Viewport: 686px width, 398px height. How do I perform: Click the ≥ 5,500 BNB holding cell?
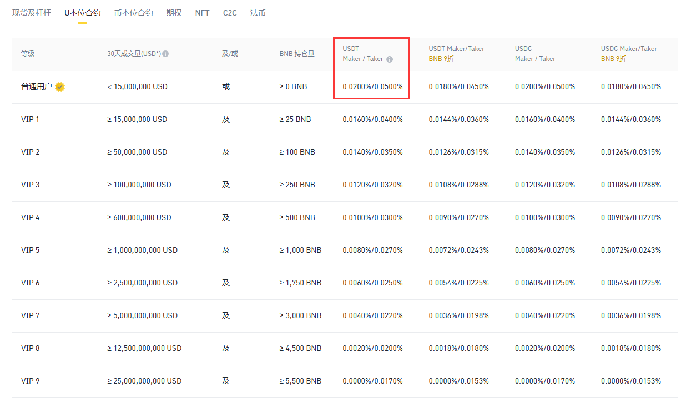pyautogui.click(x=301, y=381)
